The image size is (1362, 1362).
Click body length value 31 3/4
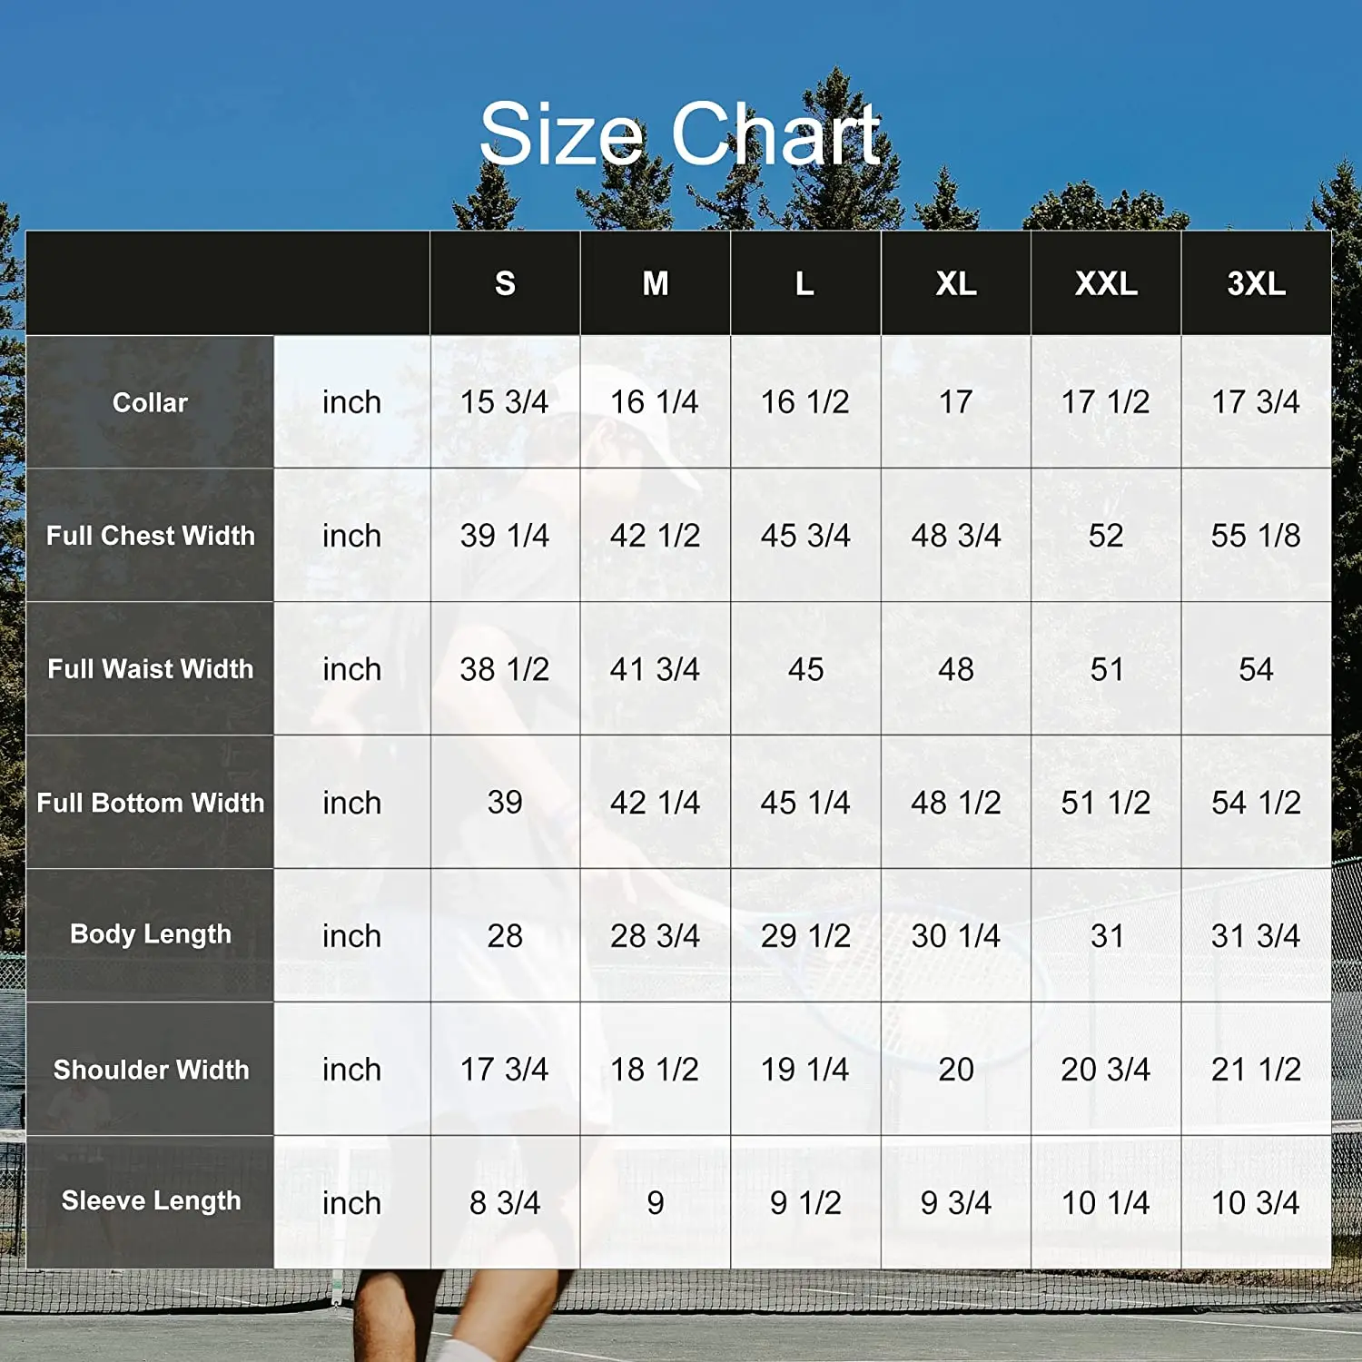1257,936
